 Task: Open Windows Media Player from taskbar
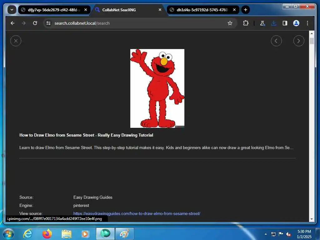pyautogui.click(x=85, y=234)
